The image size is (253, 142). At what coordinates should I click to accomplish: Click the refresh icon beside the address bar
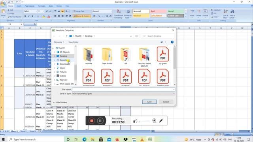tap(136, 36)
